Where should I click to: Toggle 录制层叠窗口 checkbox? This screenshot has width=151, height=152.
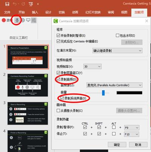pyautogui.click(x=58, y=73)
